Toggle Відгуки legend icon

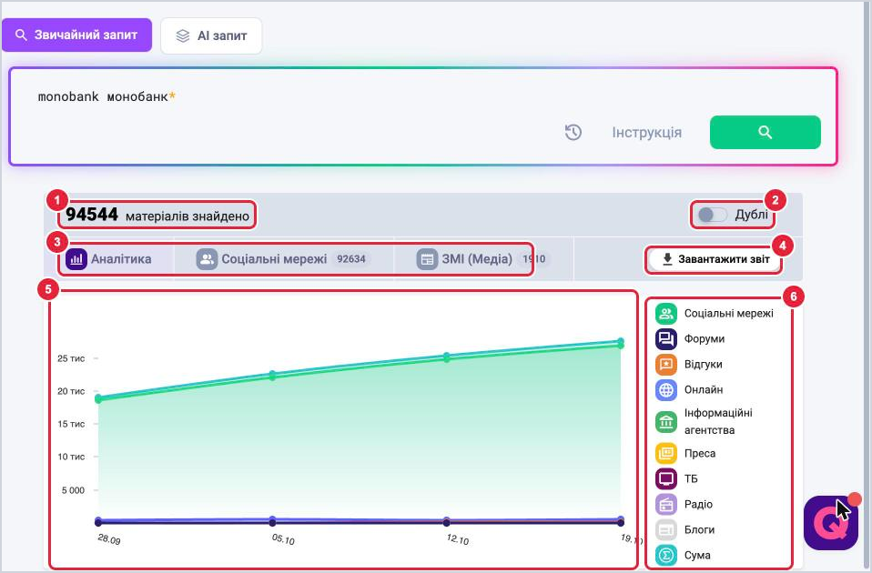click(665, 365)
